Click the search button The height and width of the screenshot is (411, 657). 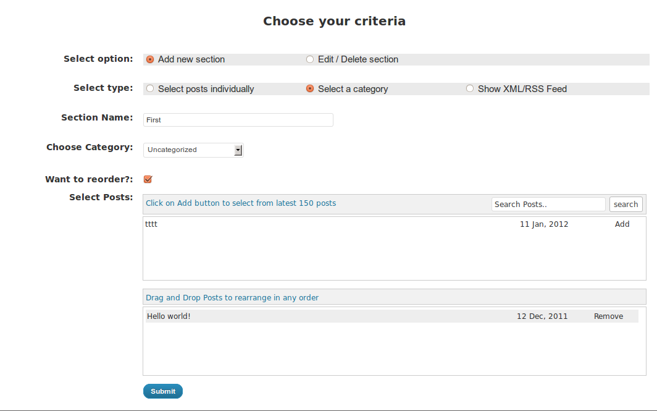coord(626,204)
